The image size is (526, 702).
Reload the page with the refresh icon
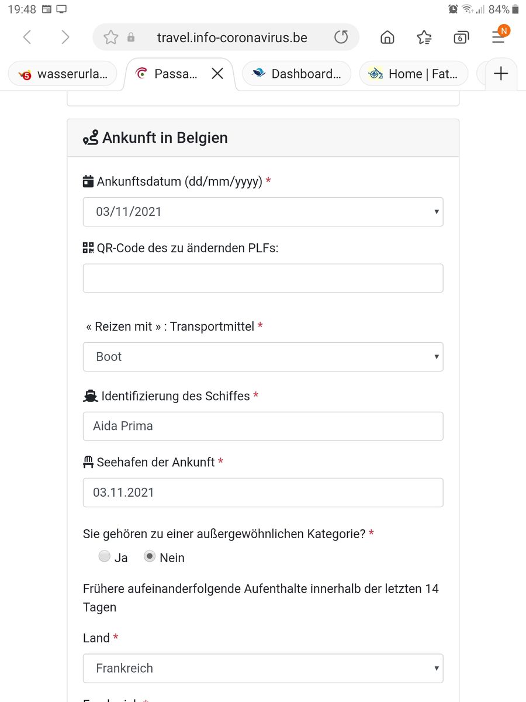(x=341, y=37)
